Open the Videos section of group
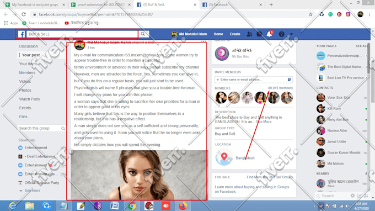The image size is (375, 211). [25, 81]
